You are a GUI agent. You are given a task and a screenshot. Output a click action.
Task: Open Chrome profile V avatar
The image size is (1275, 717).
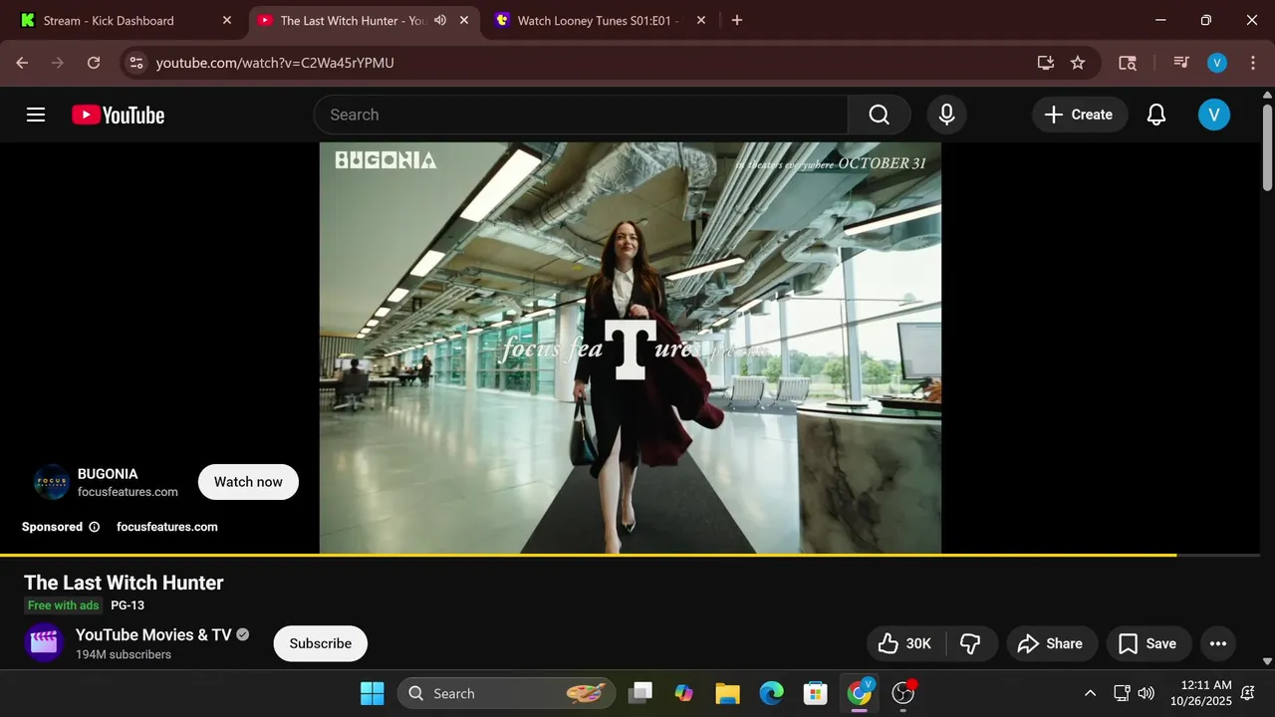tap(1216, 63)
